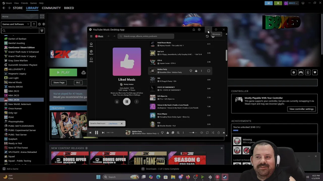Follow the Liked Music link in toast
This screenshot has width=323, height=181.
[x=113, y=123]
